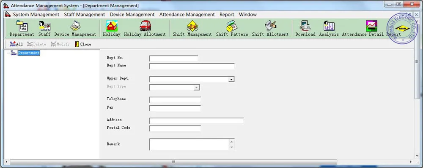Click the Delete department icon

click(x=30, y=44)
